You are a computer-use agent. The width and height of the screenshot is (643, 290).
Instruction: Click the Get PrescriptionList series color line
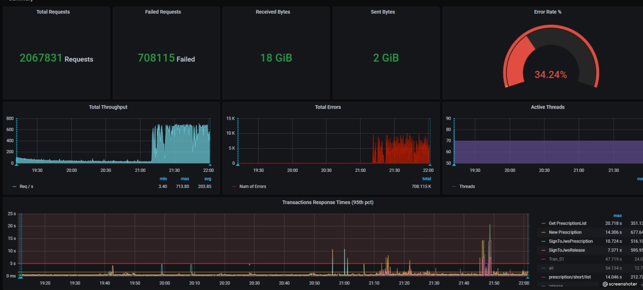pos(543,223)
